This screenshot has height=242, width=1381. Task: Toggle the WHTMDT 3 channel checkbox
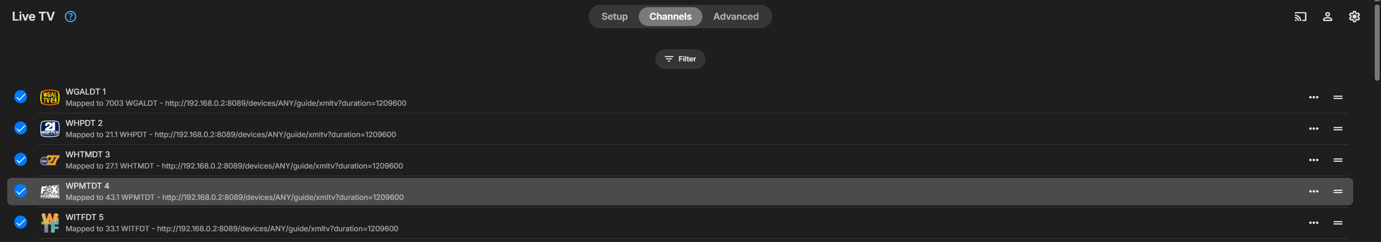tap(20, 160)
